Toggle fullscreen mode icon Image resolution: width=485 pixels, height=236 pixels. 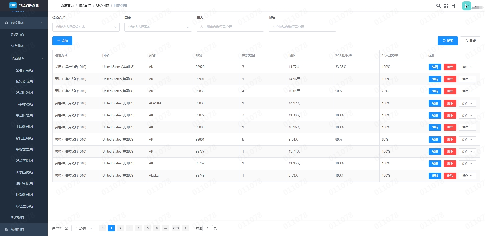coord(446,6)
